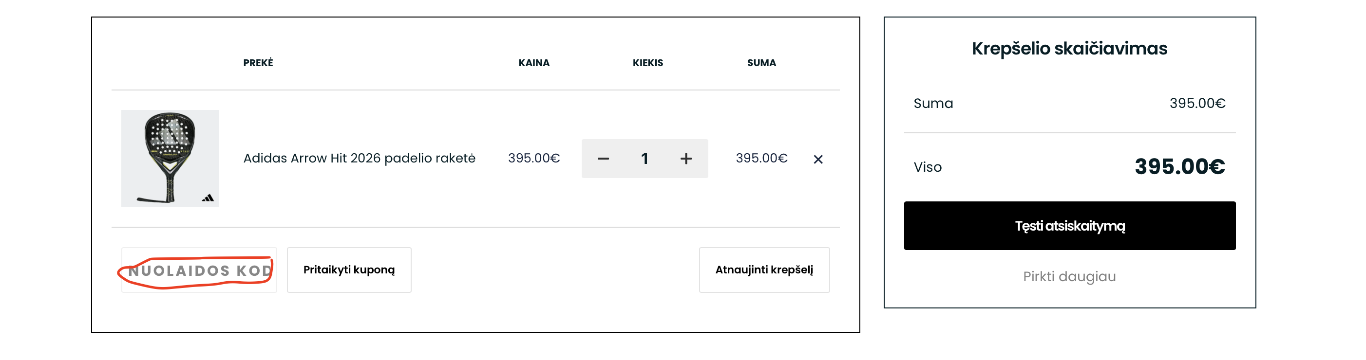Click the KAINA column header
The image size is (1366, 360).
533,63
